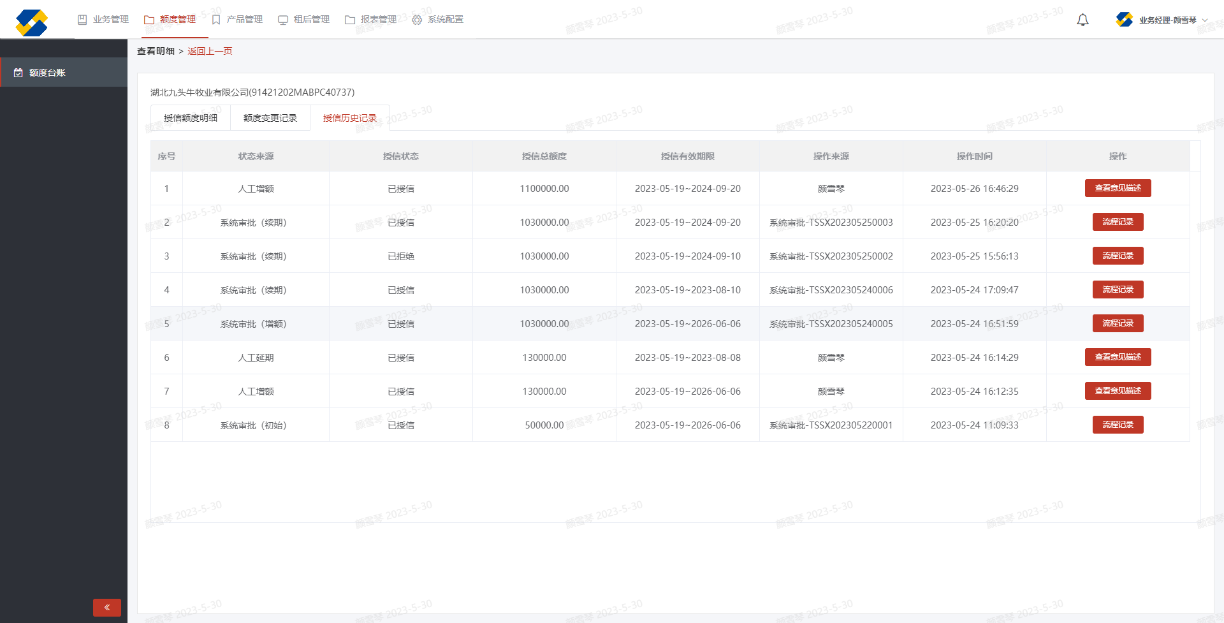Click 查看意见描述 button for row 1

(x=1118, y=188)
